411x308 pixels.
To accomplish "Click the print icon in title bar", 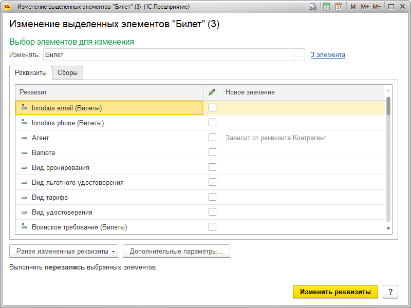I will pyautogui.click(x=313, y=7).
